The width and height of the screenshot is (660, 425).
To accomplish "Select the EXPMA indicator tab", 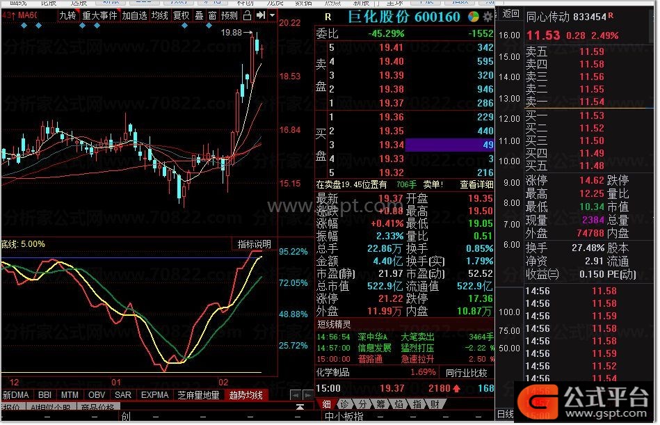I will pos(154,395).
